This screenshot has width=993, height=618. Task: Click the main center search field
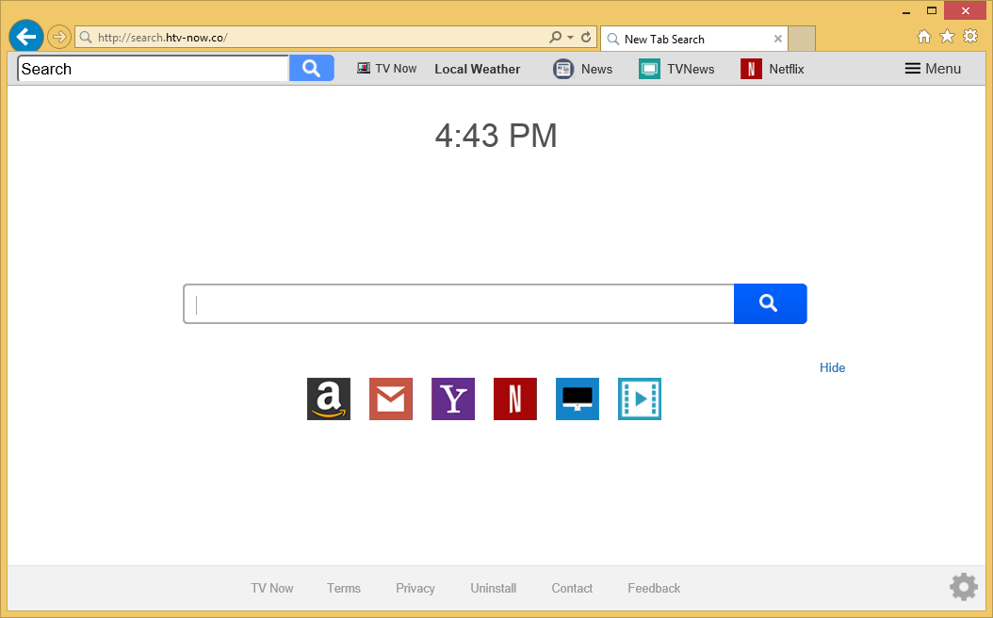point(459,304)
